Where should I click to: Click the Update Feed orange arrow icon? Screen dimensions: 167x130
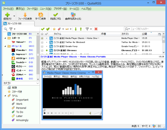pyautogui.click(x=25, y=15)
